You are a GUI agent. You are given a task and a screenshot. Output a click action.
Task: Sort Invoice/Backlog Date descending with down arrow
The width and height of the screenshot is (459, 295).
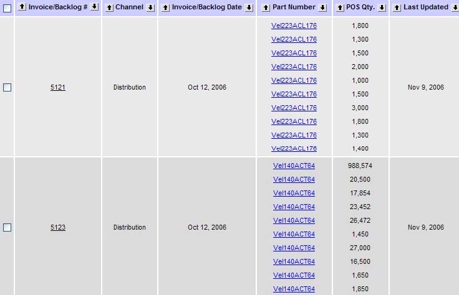pos(248,7)
